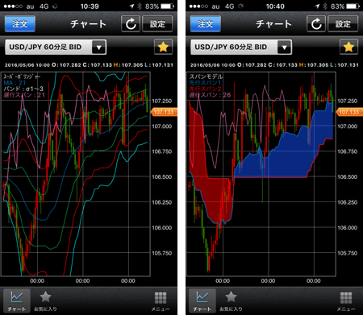Tap the 注文 button on right phone
Image resolution: width=363 pixels, height=315 pixels.
pos(206,24)
